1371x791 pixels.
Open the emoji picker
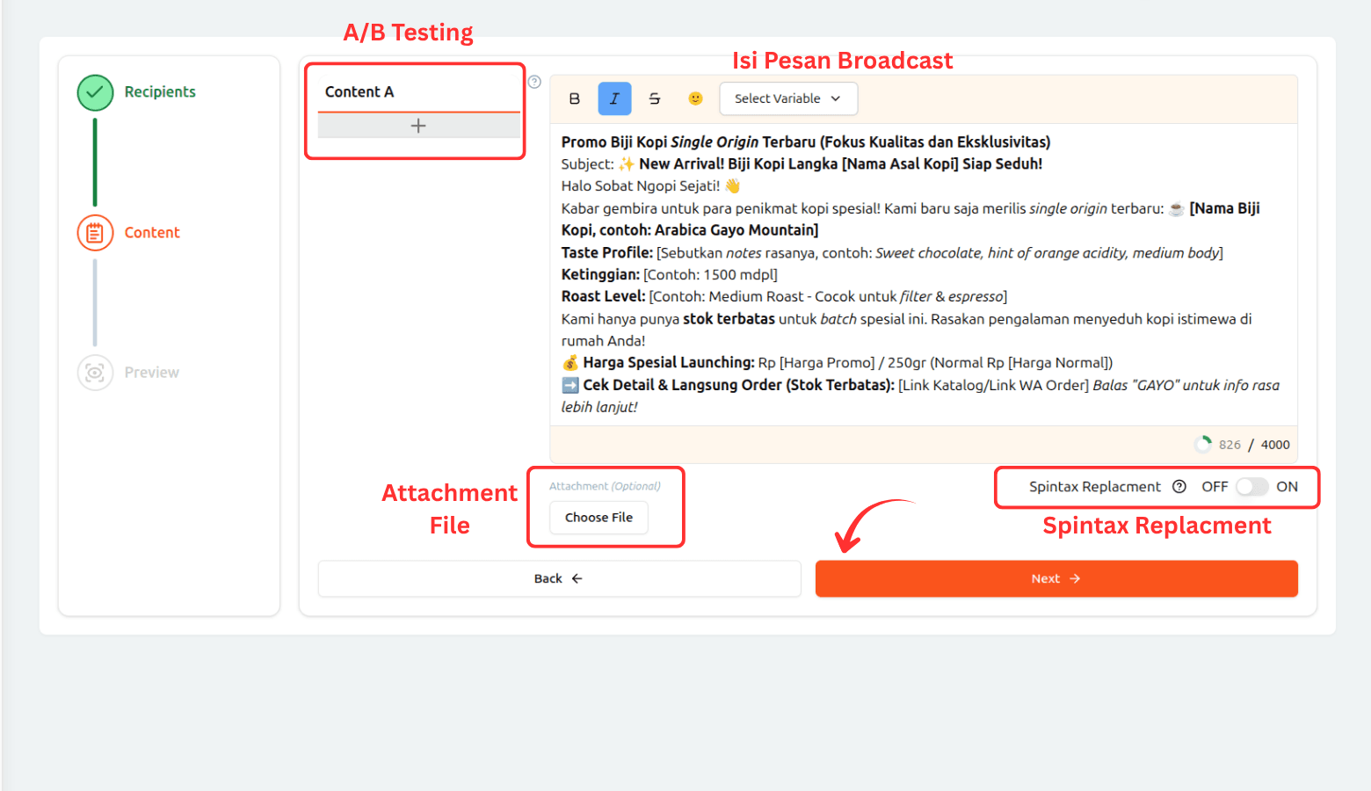(x=695, y=98)
